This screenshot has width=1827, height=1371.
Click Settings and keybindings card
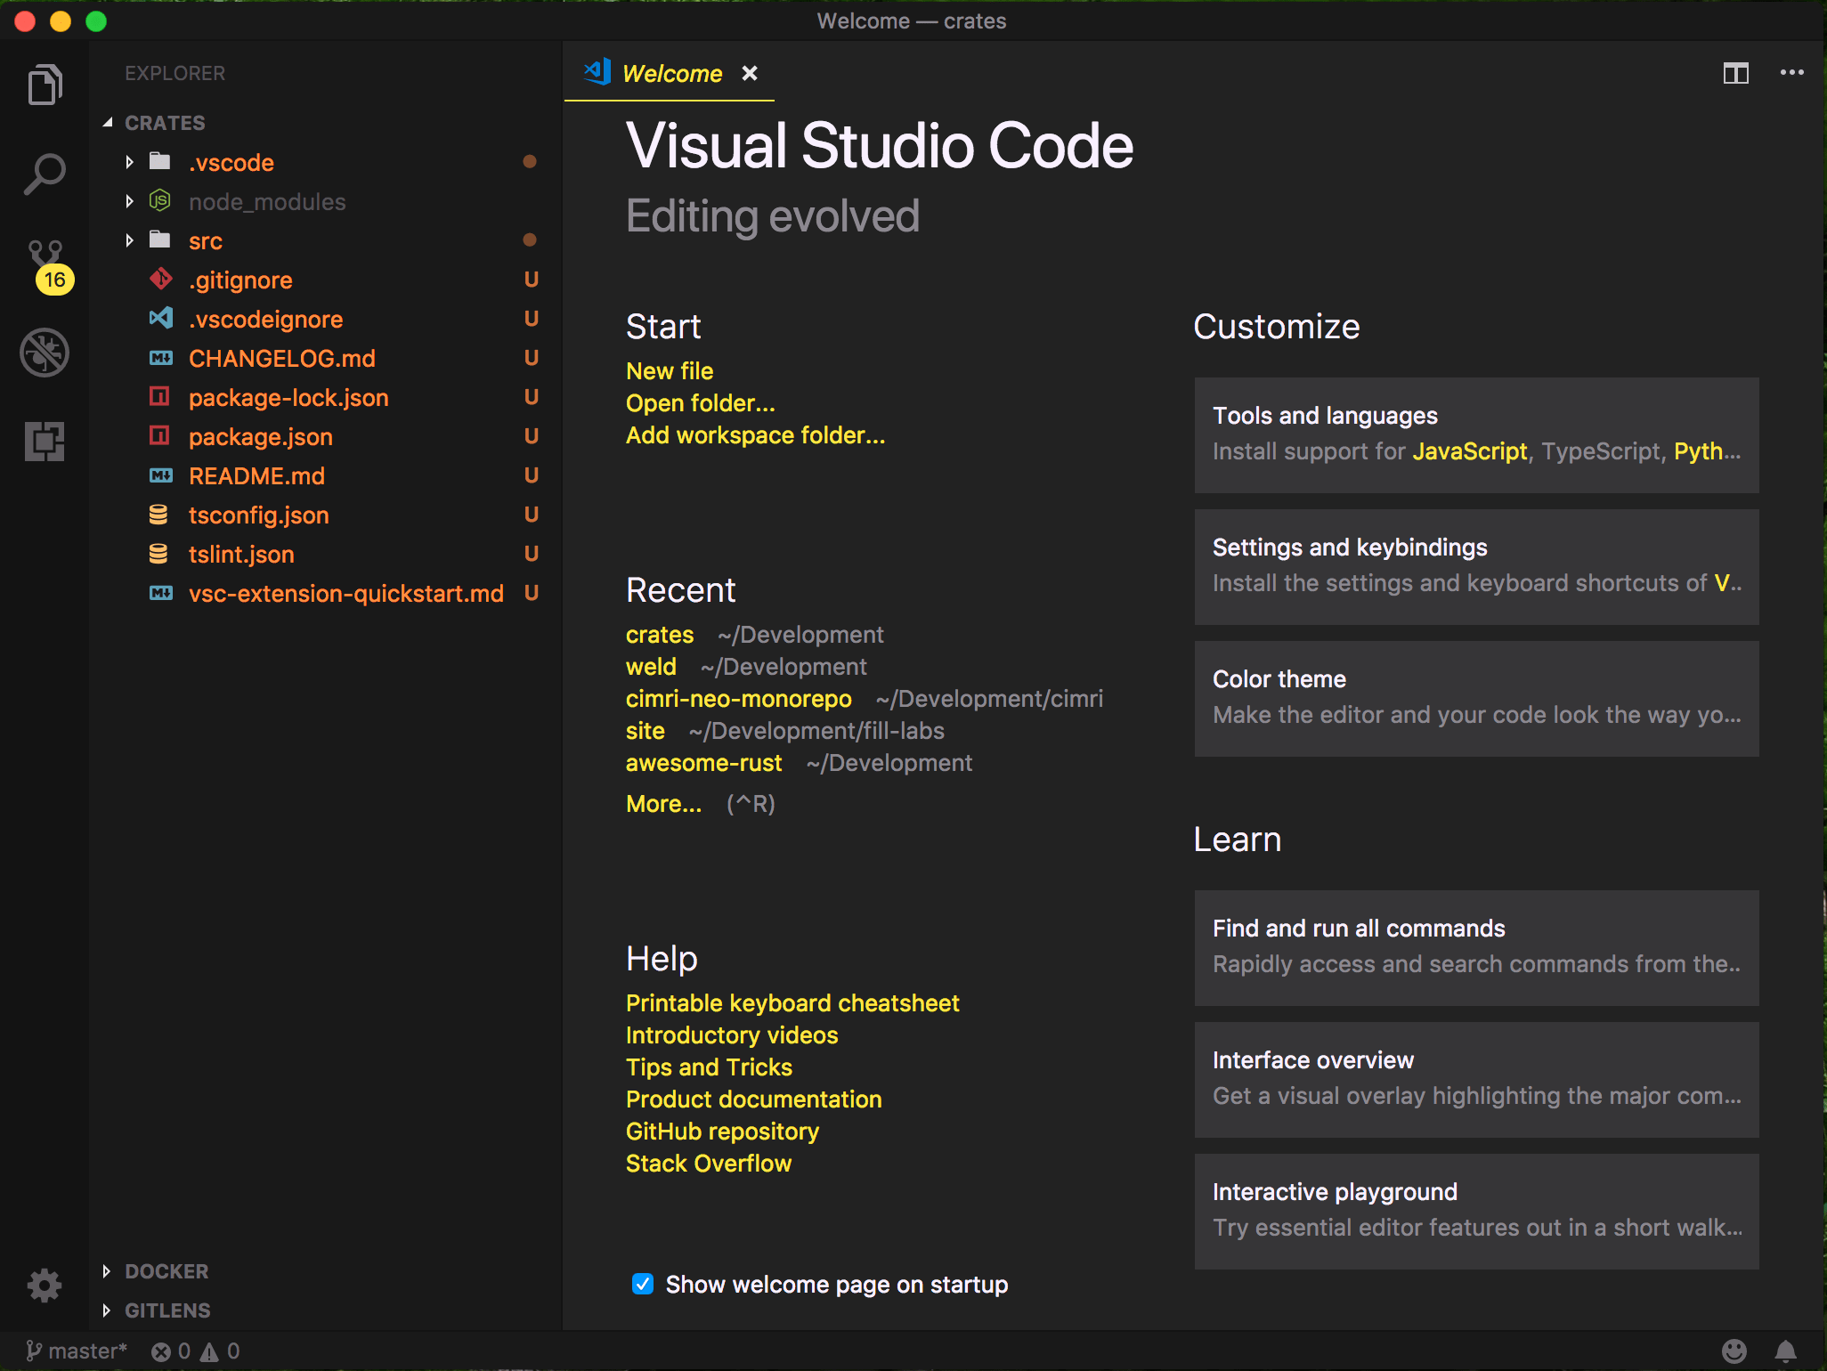pyautogui.click(x=1476, y=566)
